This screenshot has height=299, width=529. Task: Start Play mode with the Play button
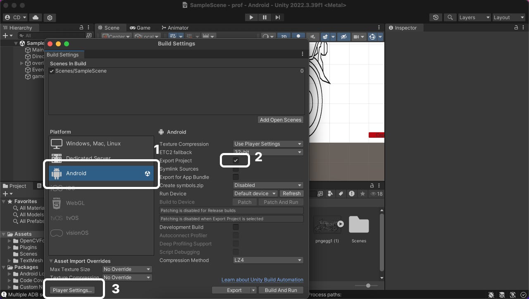(251, 17)
